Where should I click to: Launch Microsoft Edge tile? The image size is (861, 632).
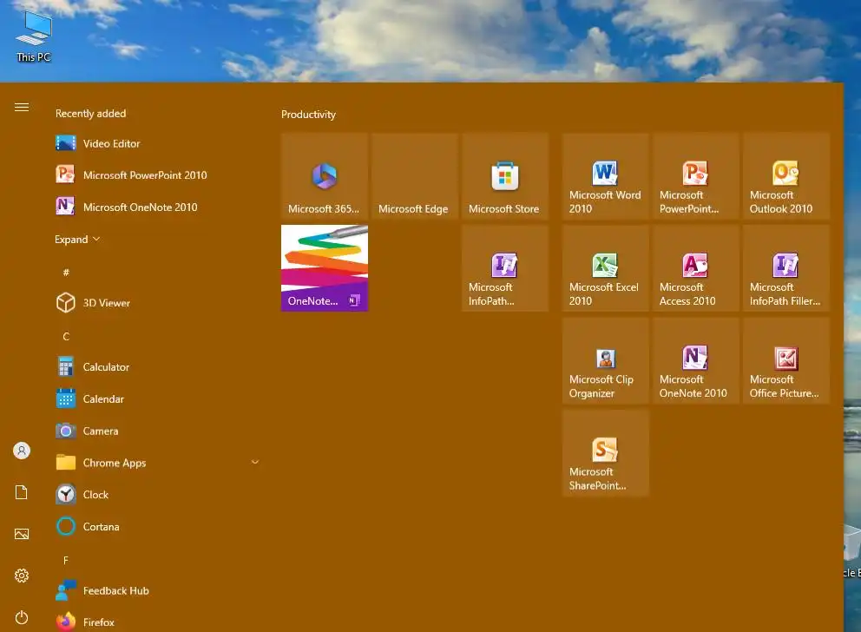point(415,176)
